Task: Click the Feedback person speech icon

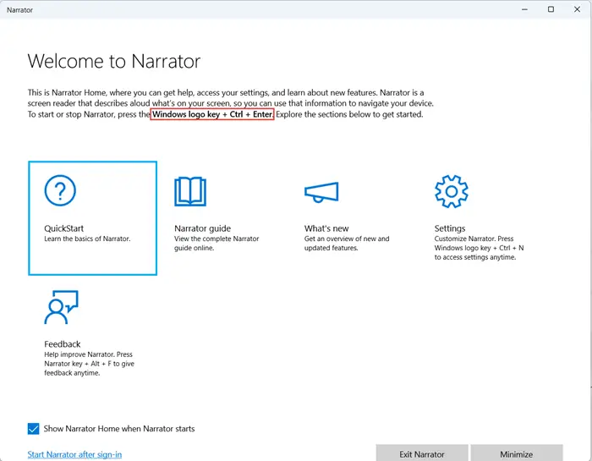Action: [x=61, y=307]
